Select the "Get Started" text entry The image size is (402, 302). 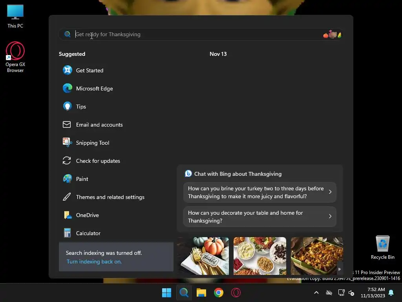(90, 70)
